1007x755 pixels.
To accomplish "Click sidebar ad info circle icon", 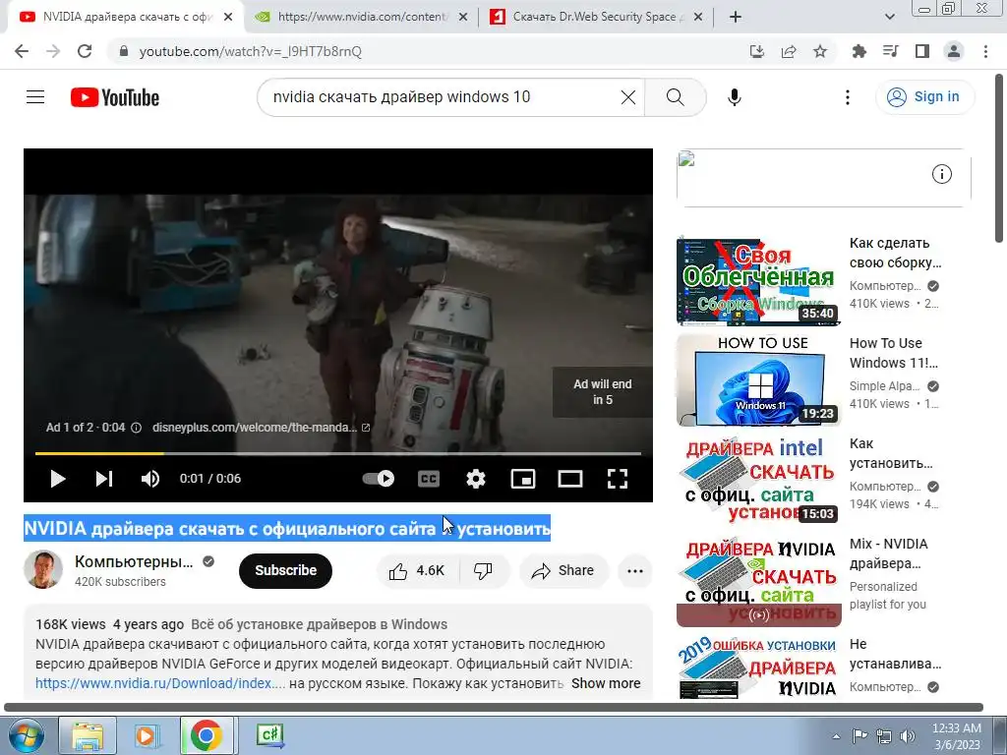I will coord(941,174).
